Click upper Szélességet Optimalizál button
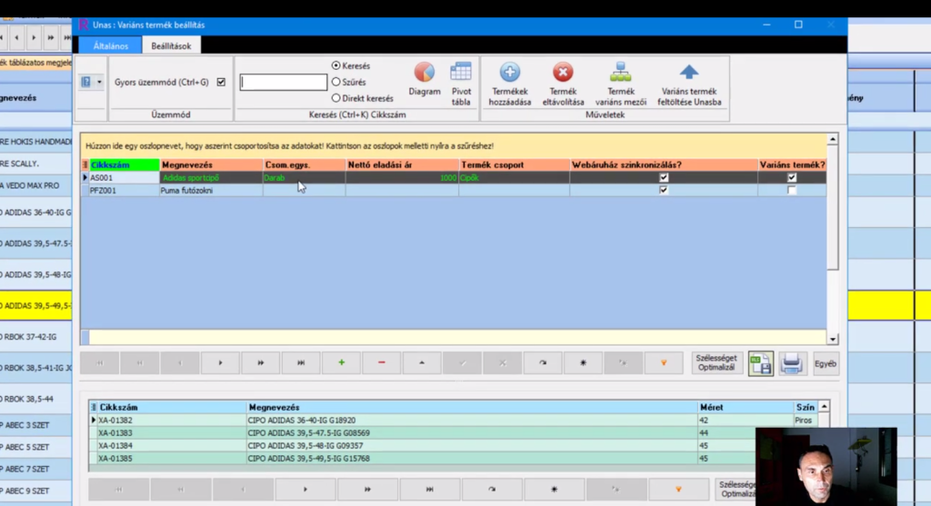Screen dimensions: 931x506 [x=716, y=363]
